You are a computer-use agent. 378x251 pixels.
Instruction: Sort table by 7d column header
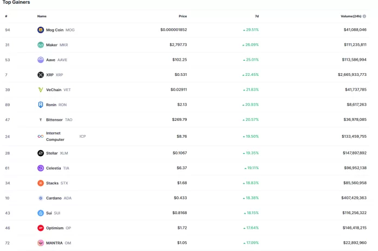[x=256, y=16]
